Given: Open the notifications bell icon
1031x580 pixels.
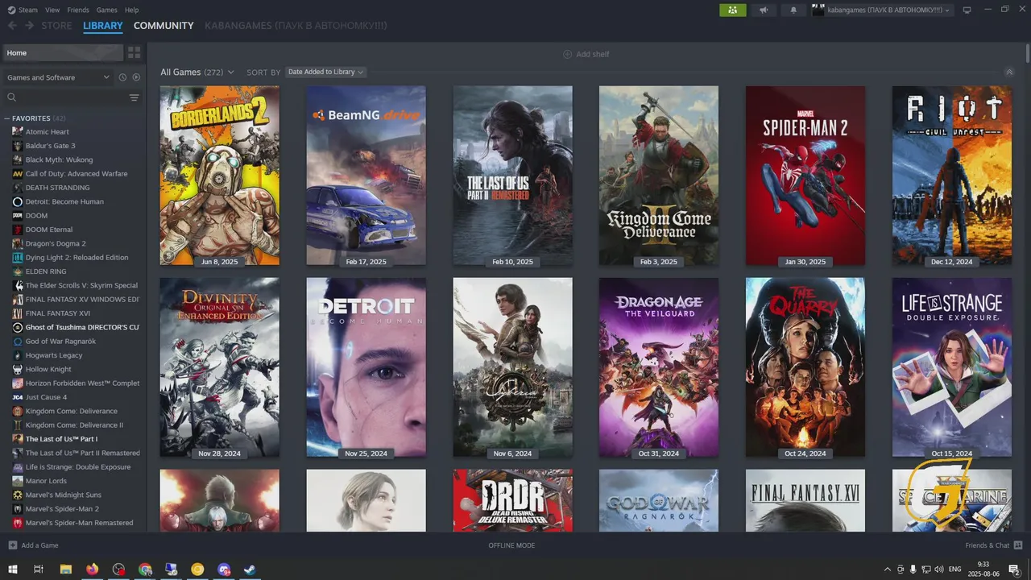Looking at the screenshot, I should pos(793,10).
